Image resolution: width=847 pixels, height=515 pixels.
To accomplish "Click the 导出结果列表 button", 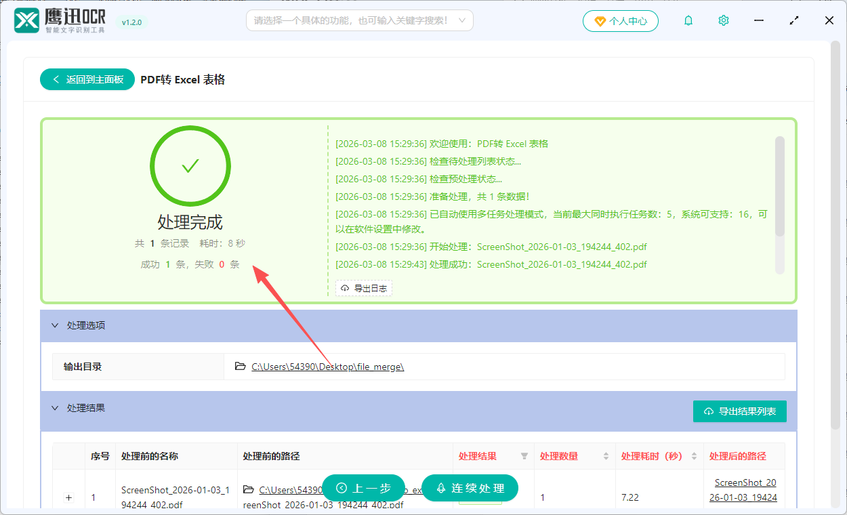I will 739,411.
